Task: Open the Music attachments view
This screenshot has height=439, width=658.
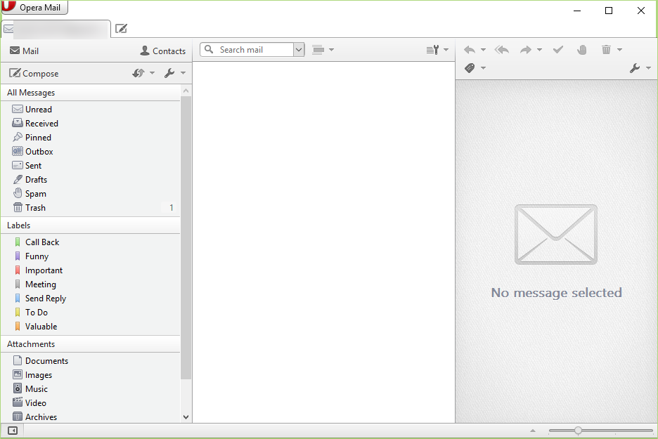Action: [x=91, y=389]
